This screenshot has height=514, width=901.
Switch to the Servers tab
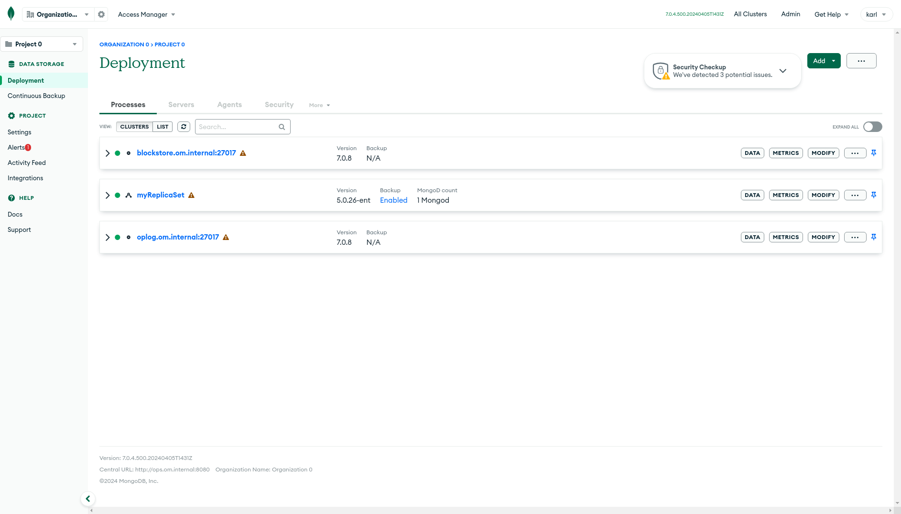pos(181,105)
